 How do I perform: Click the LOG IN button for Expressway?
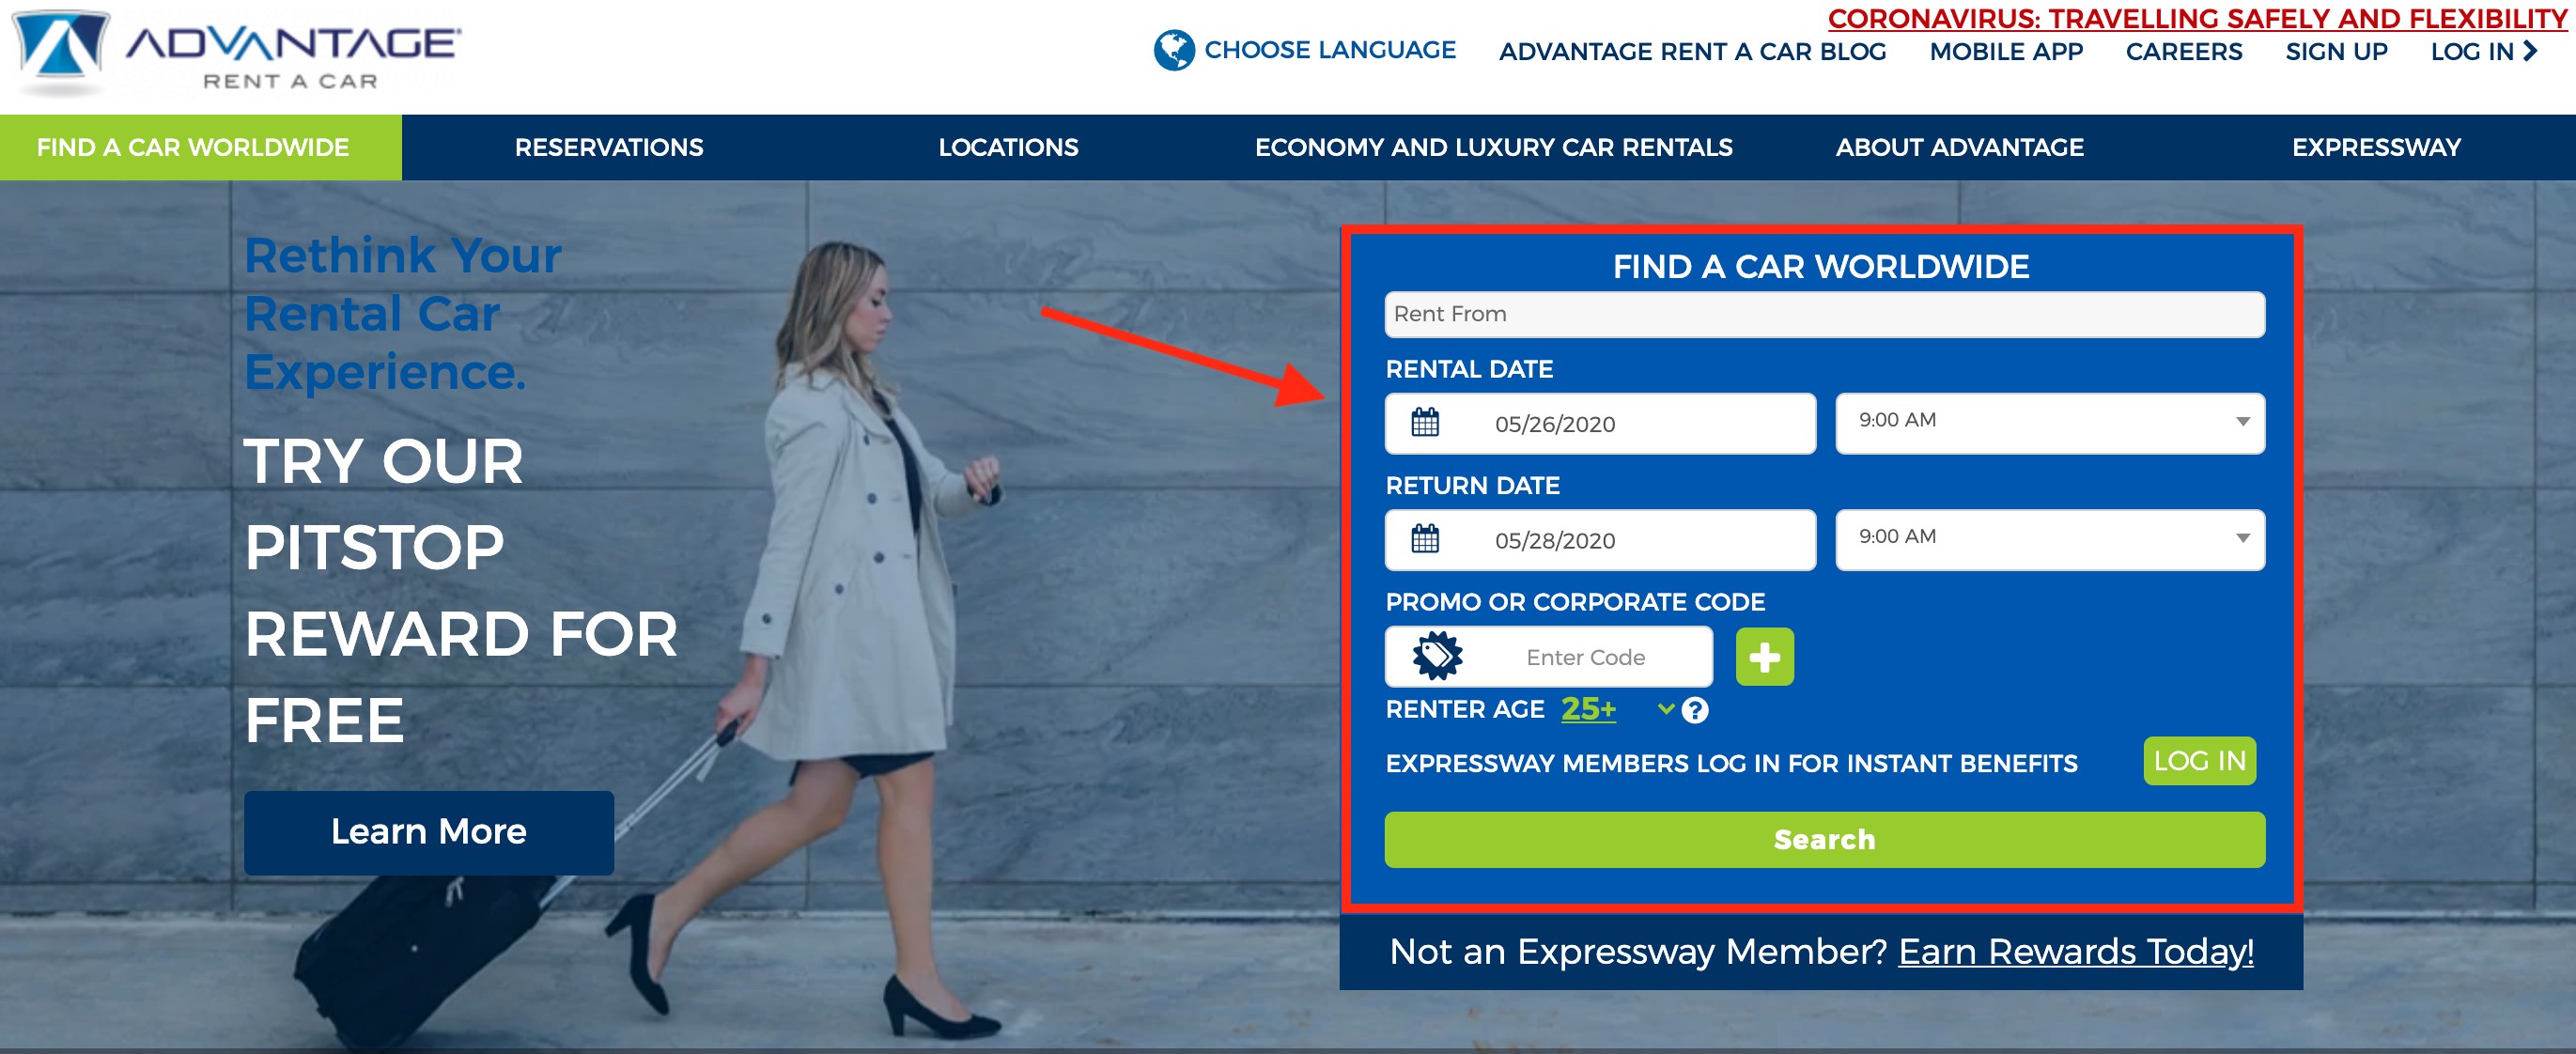(x=2196, y=762)
